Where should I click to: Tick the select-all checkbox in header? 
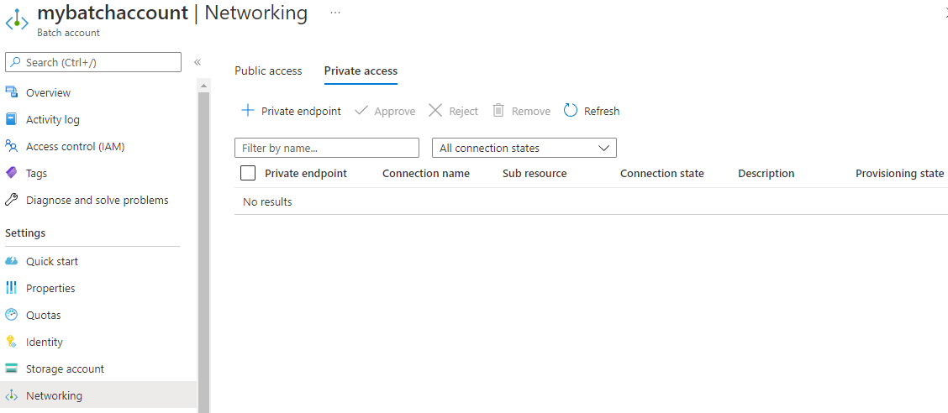[248, 173]
